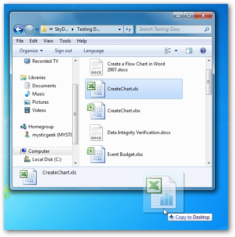
Task: Select Local Disk (C:)
Action: tap(47, 159)
